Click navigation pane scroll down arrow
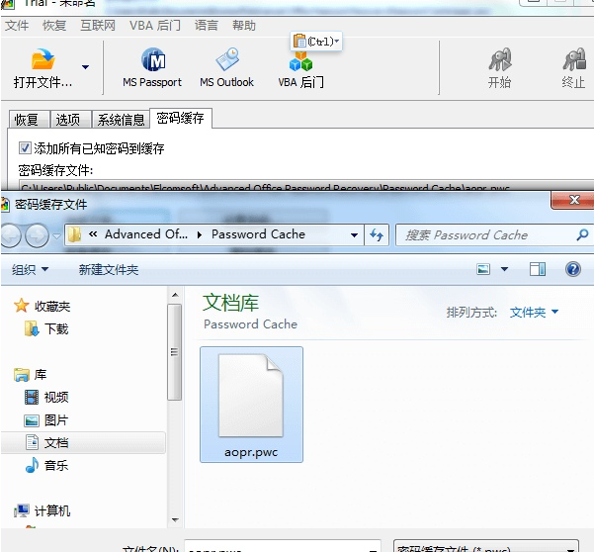 point(175,520)
